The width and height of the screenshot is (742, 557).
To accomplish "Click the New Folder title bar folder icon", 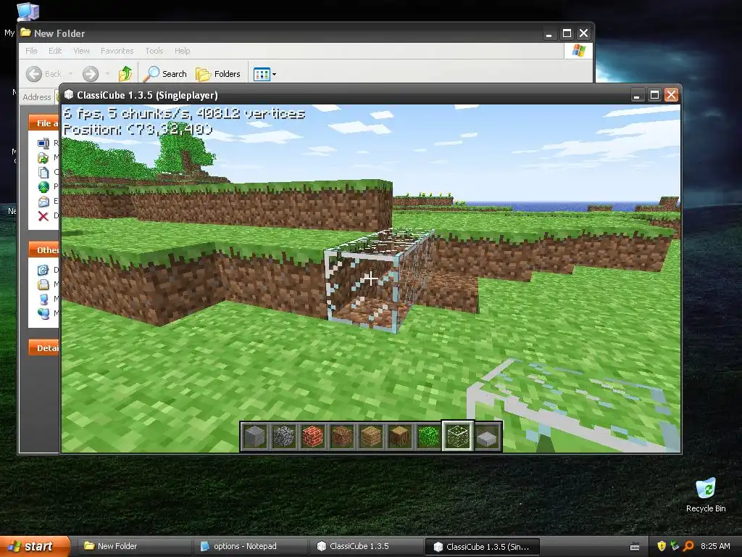I will pyautogui.click(x=25, y=33).
